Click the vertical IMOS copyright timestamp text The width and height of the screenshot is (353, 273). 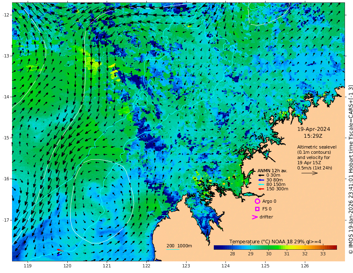coord(350,169)
